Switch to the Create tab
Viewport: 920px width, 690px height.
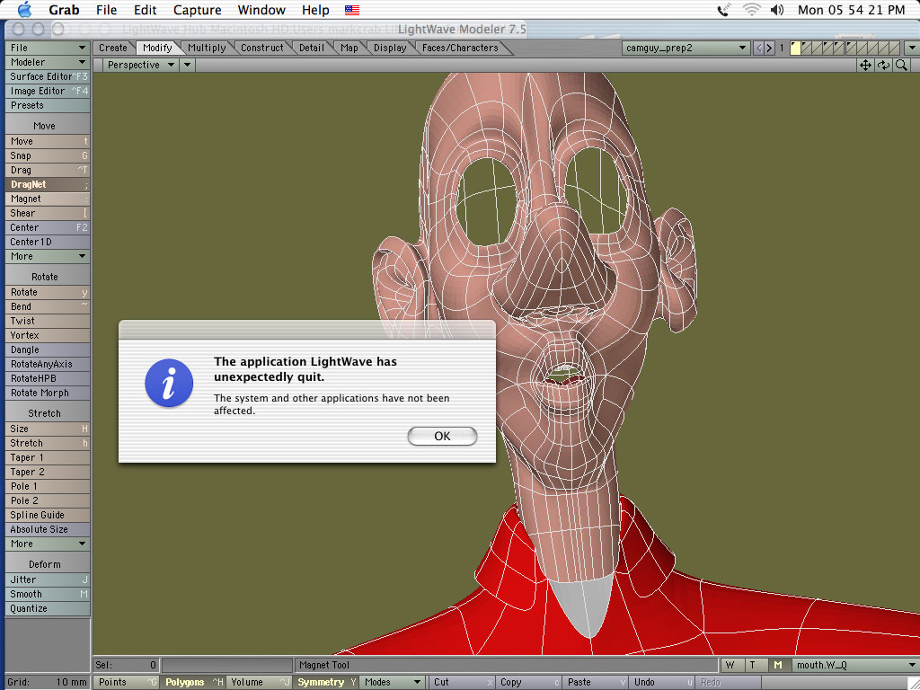113,49
